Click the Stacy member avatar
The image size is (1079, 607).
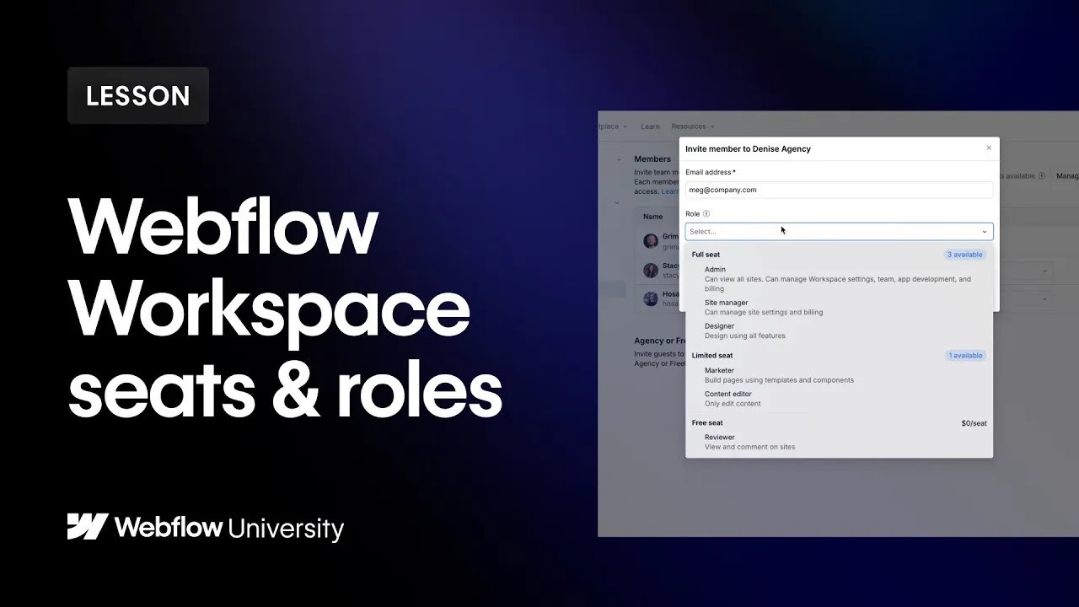(x=651, y=270)
